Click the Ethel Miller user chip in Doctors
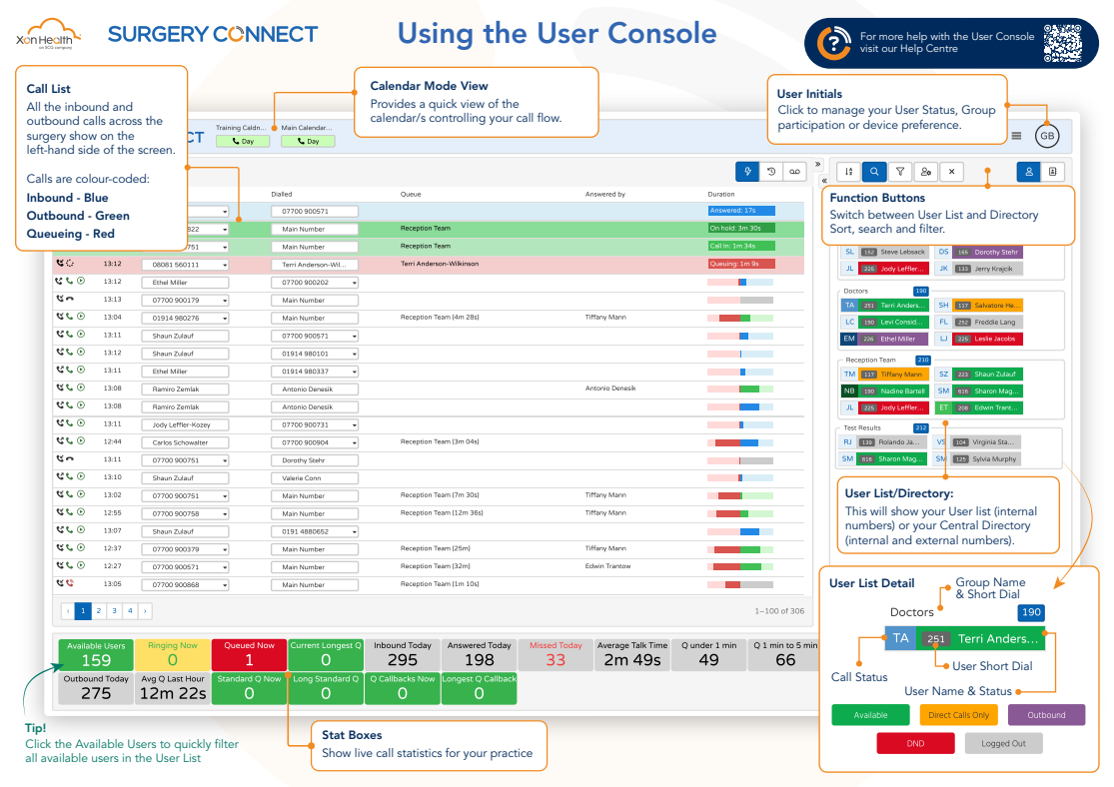 [x=884, y=339]
